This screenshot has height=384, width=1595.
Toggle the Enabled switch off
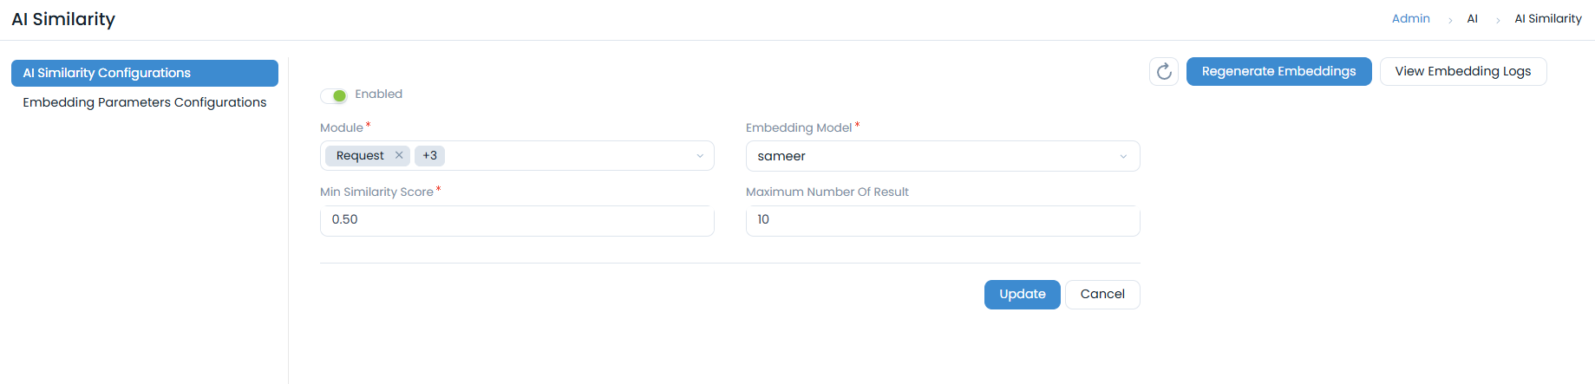click(x=334, y=95)
